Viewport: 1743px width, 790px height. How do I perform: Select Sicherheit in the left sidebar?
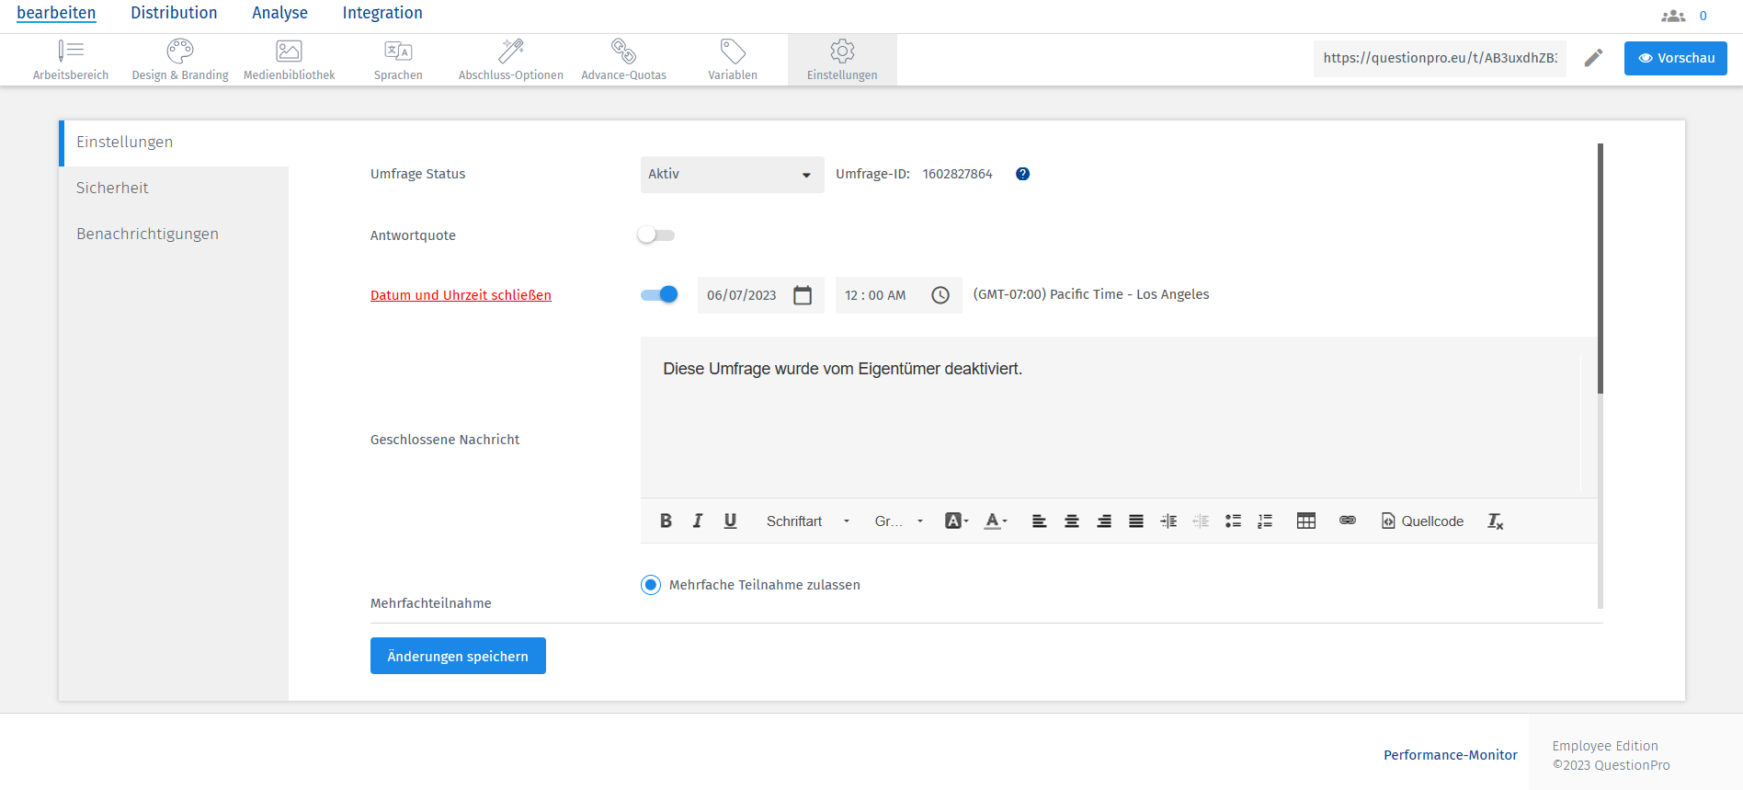tap(174, 189)
